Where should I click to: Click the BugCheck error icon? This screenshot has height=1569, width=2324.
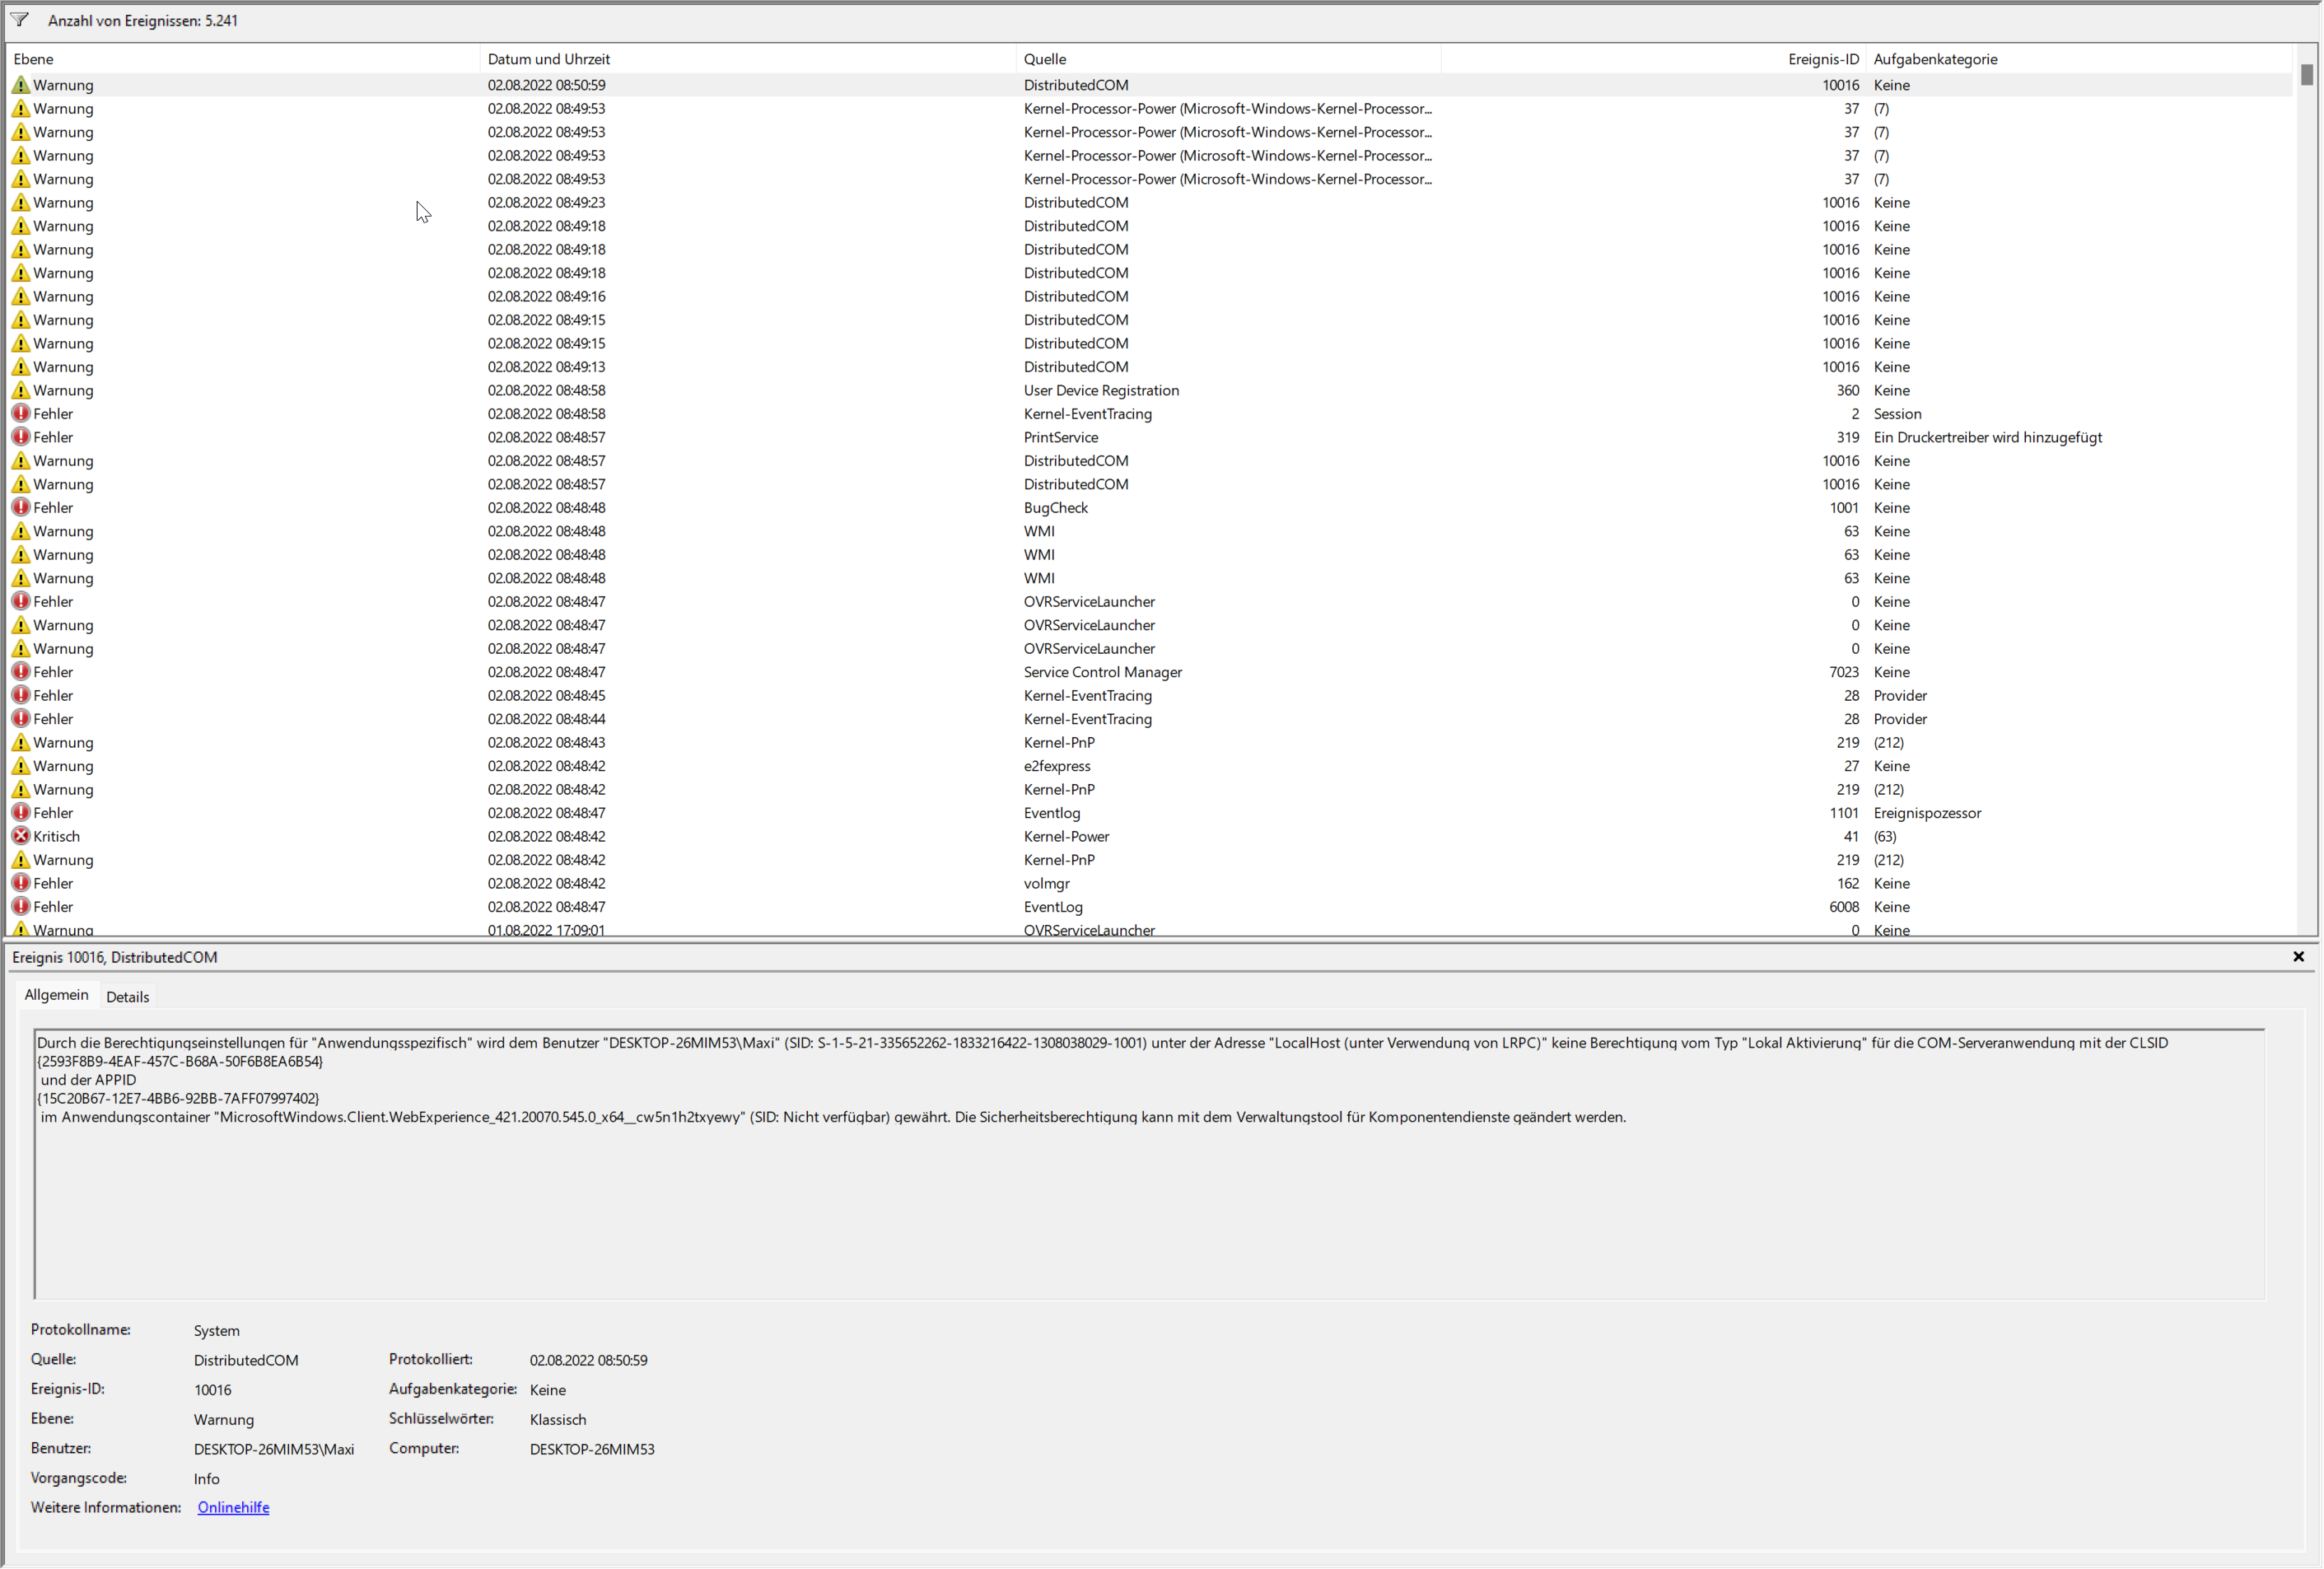click(20, 507)
